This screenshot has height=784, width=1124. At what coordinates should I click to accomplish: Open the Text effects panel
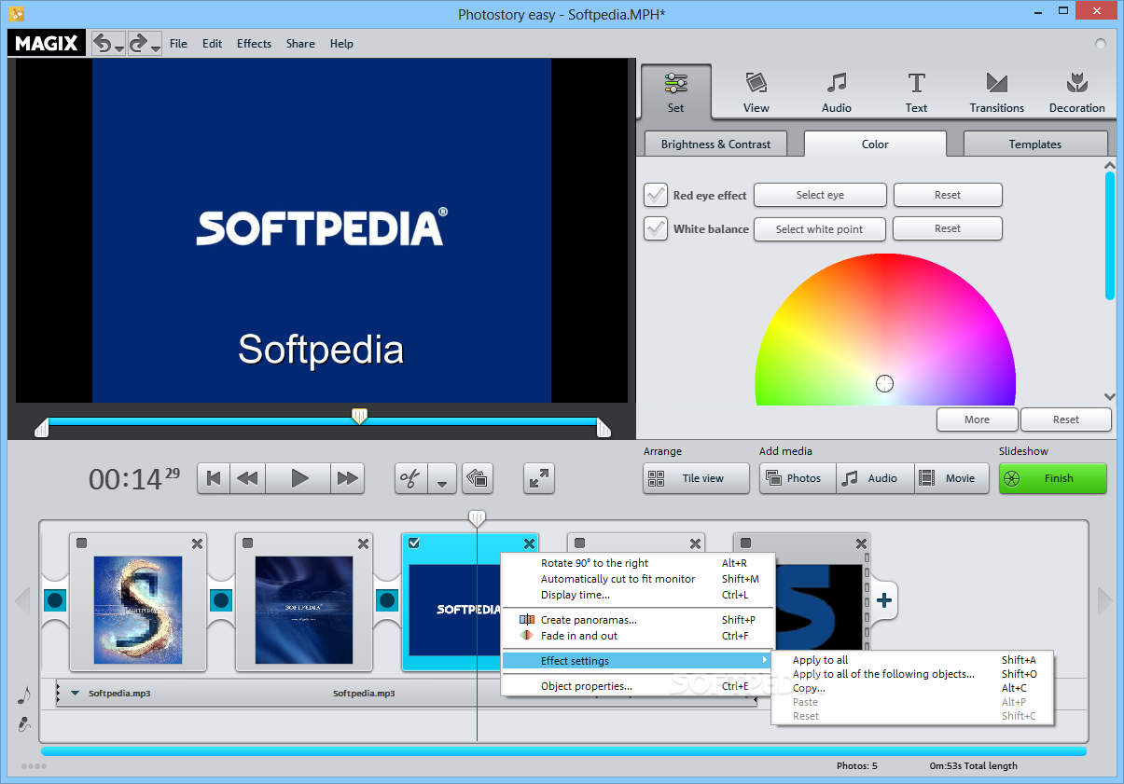[x=916, y=92]
